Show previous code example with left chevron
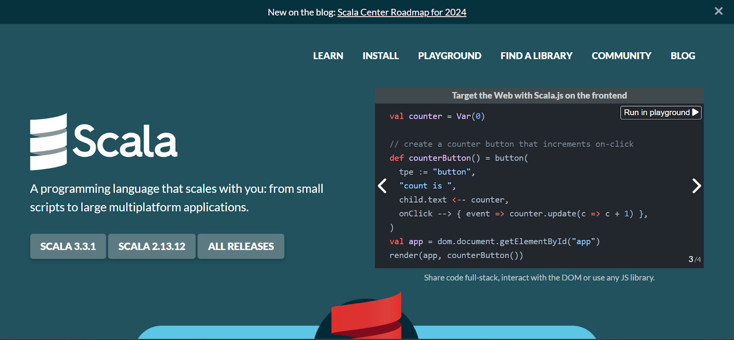This screenshot has height=340, width=734. [x=382, y=186]
